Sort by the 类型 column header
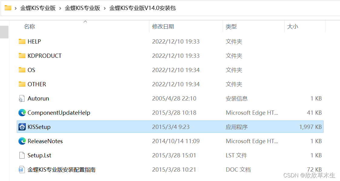 point(231,27)
